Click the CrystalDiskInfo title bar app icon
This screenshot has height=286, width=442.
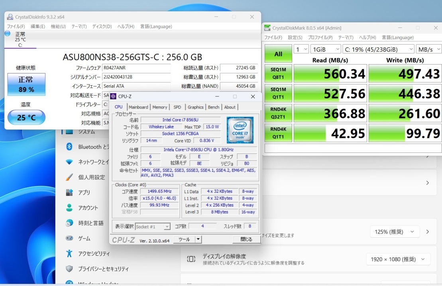(x=10, y=17)
